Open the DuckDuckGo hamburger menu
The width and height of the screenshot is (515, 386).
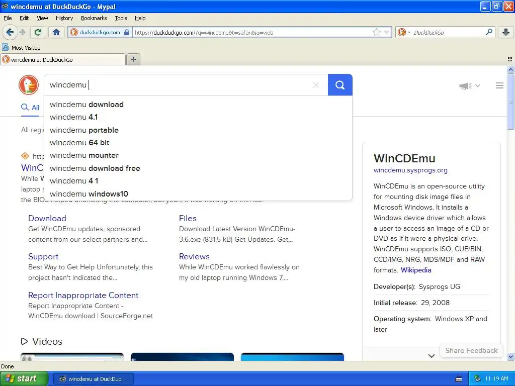click(x=499, y=85)
